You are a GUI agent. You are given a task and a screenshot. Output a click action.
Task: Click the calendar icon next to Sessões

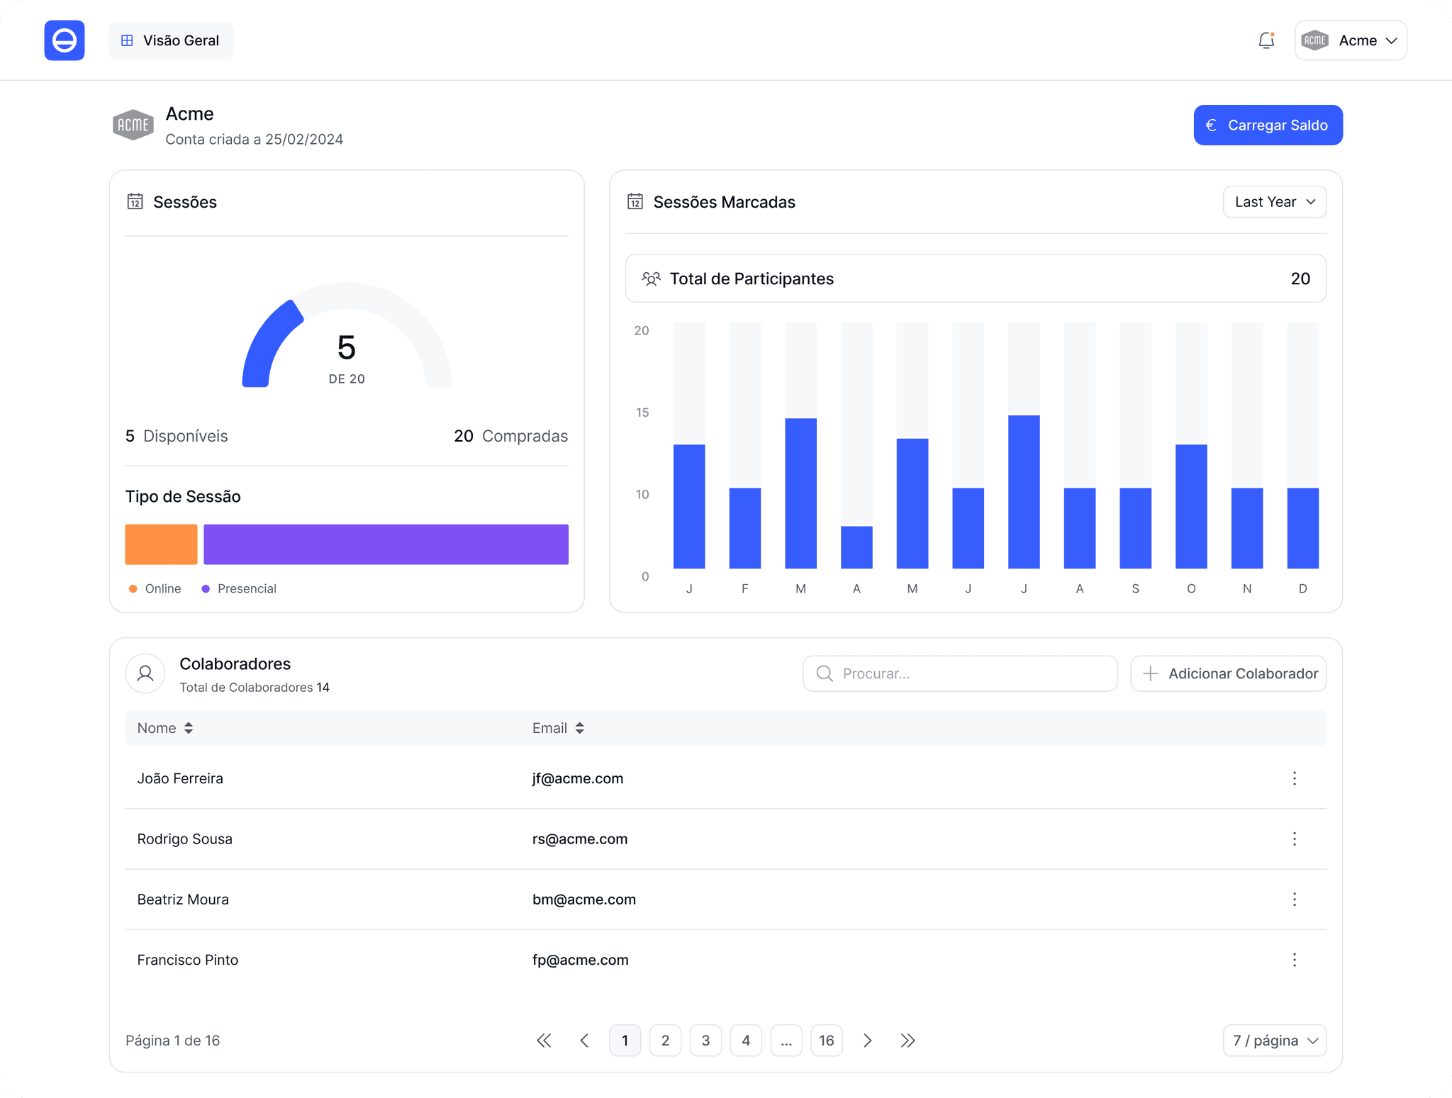(135, 202)
